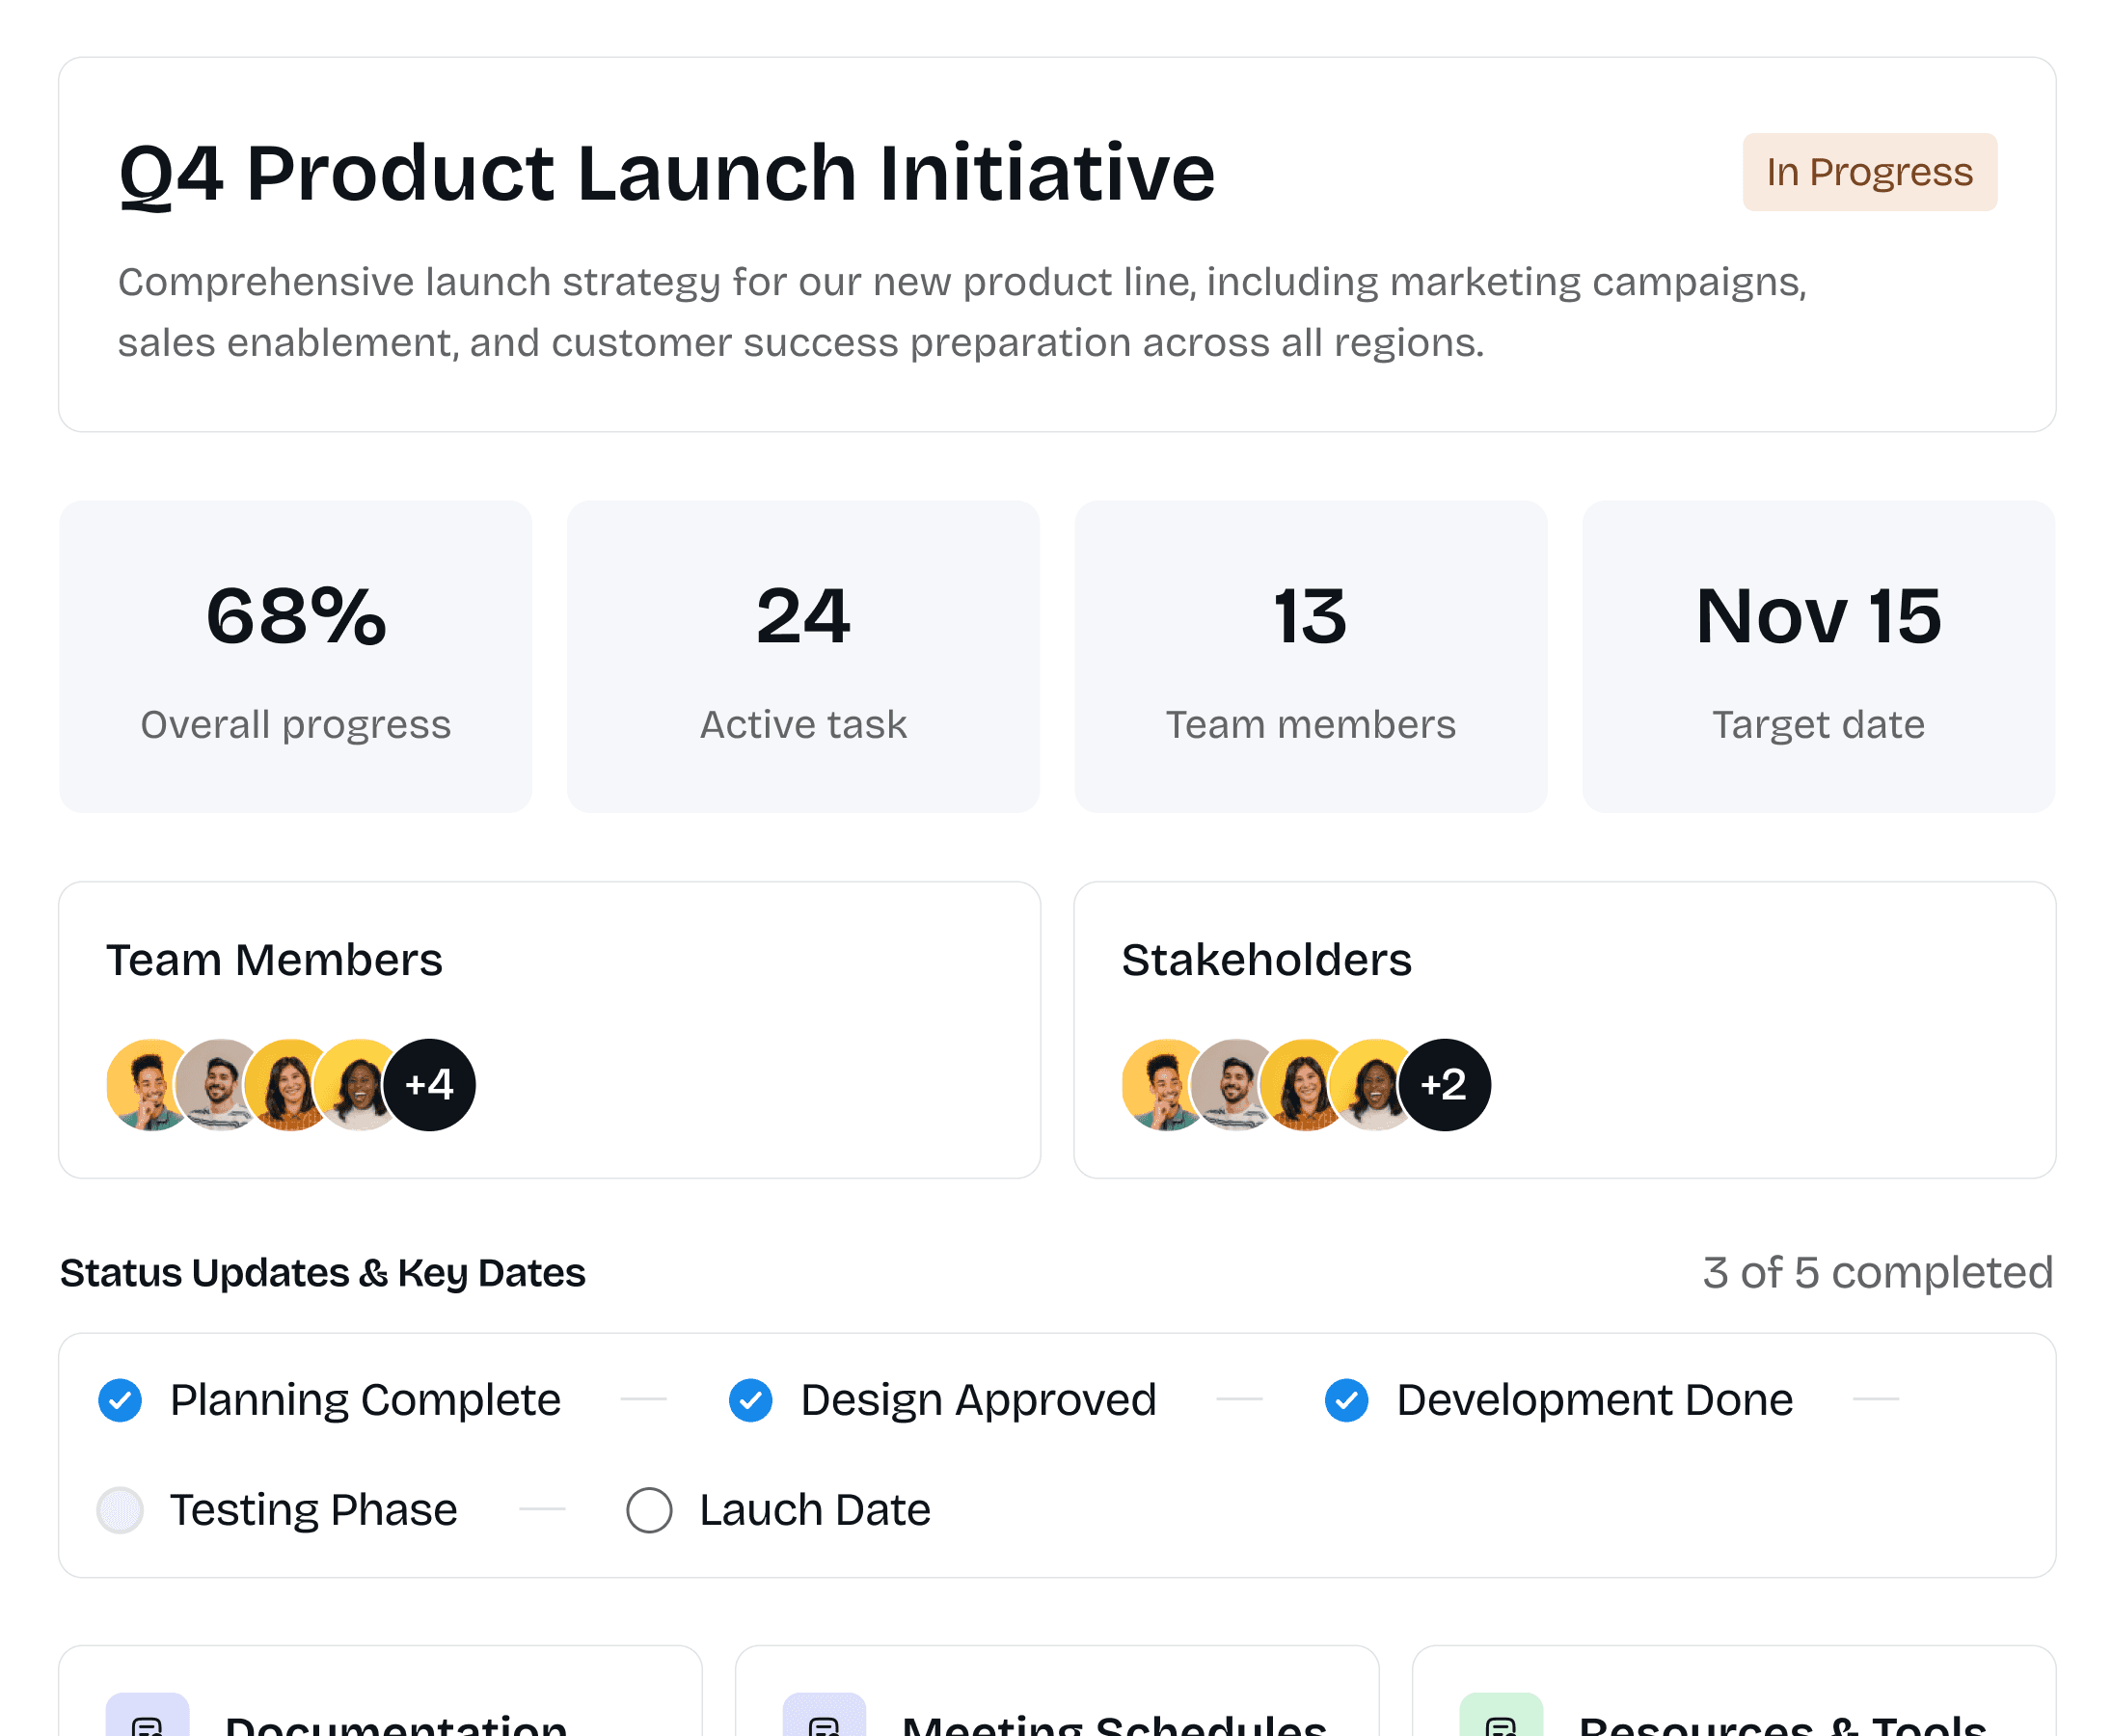Click the green Resources & Tools icon
This screenshot has width=2112, height=1736.
[1501, 1720]
